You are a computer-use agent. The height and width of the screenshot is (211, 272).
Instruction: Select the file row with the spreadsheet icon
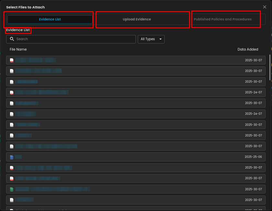[136, 189]
